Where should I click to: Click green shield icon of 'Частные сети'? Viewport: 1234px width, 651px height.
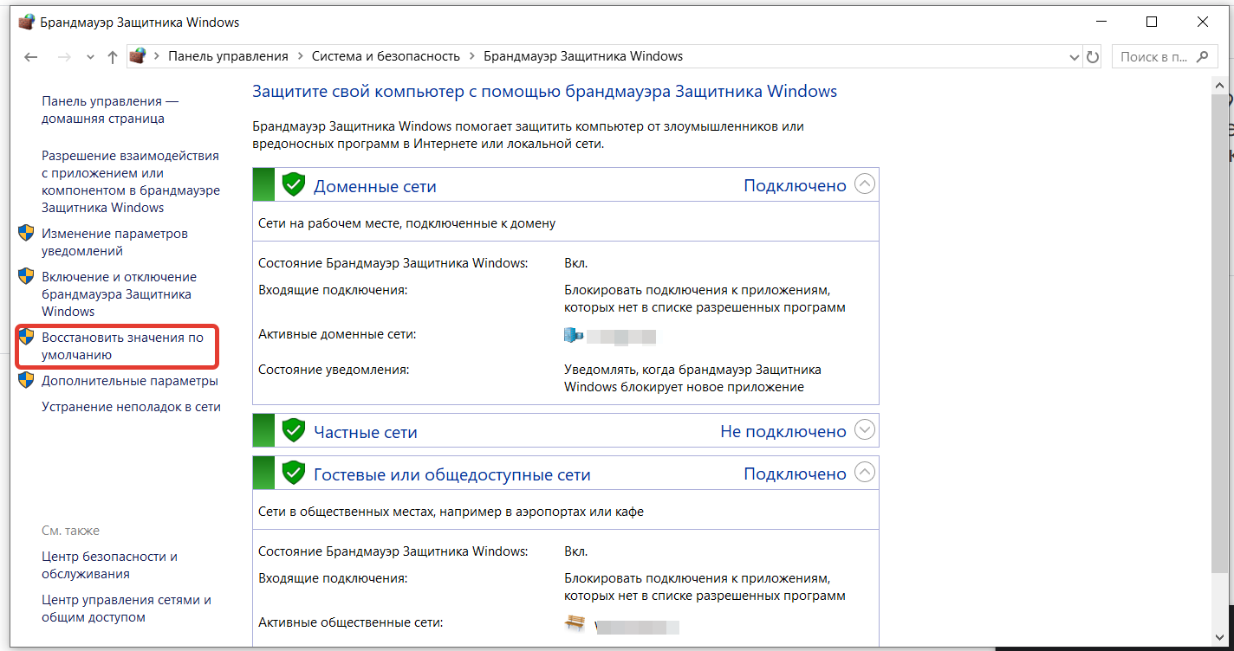click(294, 429)
